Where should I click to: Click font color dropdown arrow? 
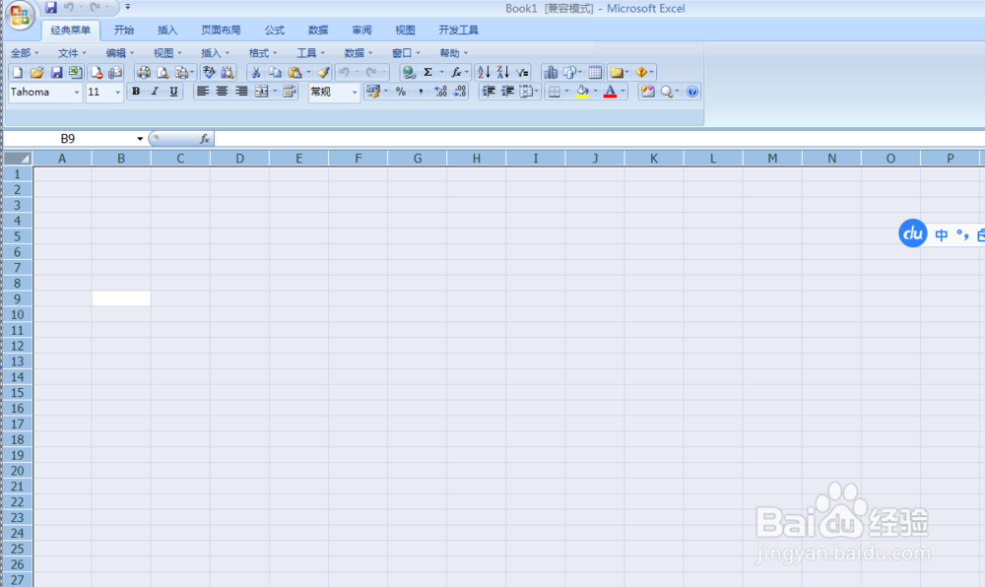click(x=624, y=92)
